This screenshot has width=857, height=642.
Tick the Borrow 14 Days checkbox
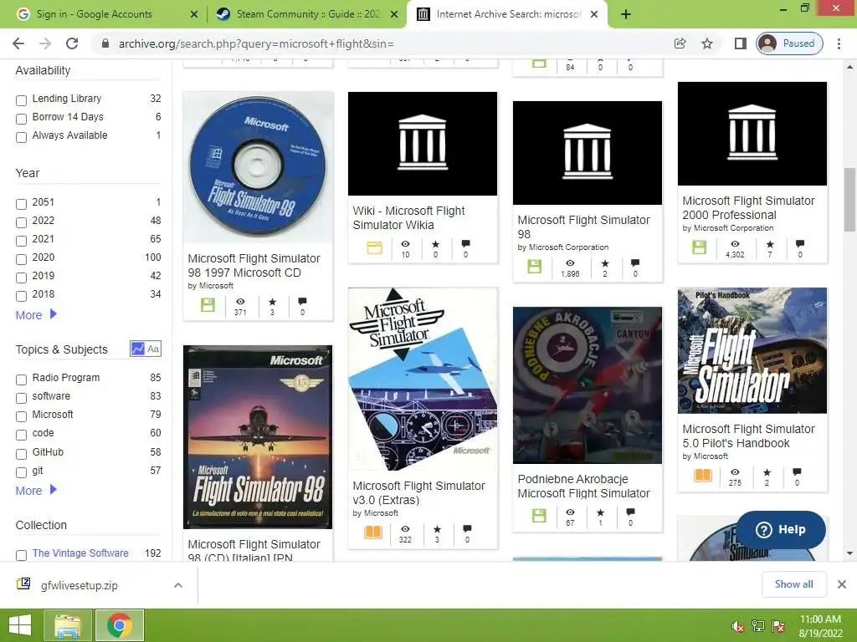(21, 119)
